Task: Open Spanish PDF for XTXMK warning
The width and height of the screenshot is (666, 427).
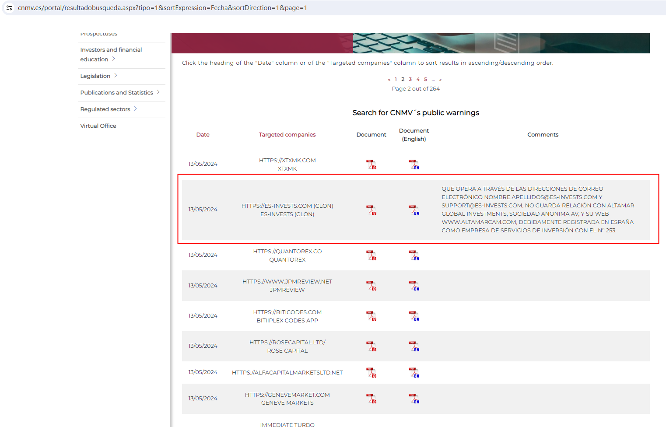Action: click(x=371, y=164)
